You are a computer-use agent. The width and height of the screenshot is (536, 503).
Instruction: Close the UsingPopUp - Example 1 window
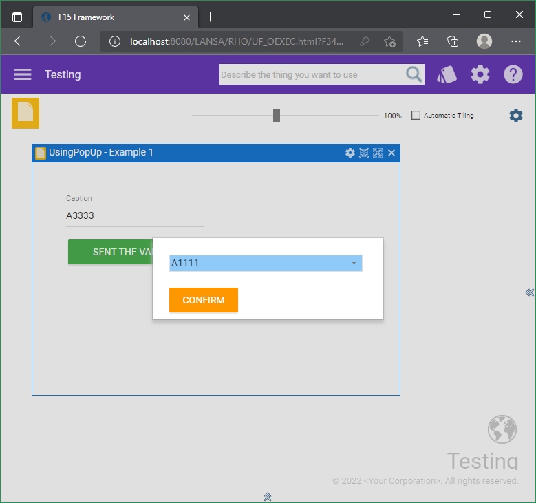392,153
